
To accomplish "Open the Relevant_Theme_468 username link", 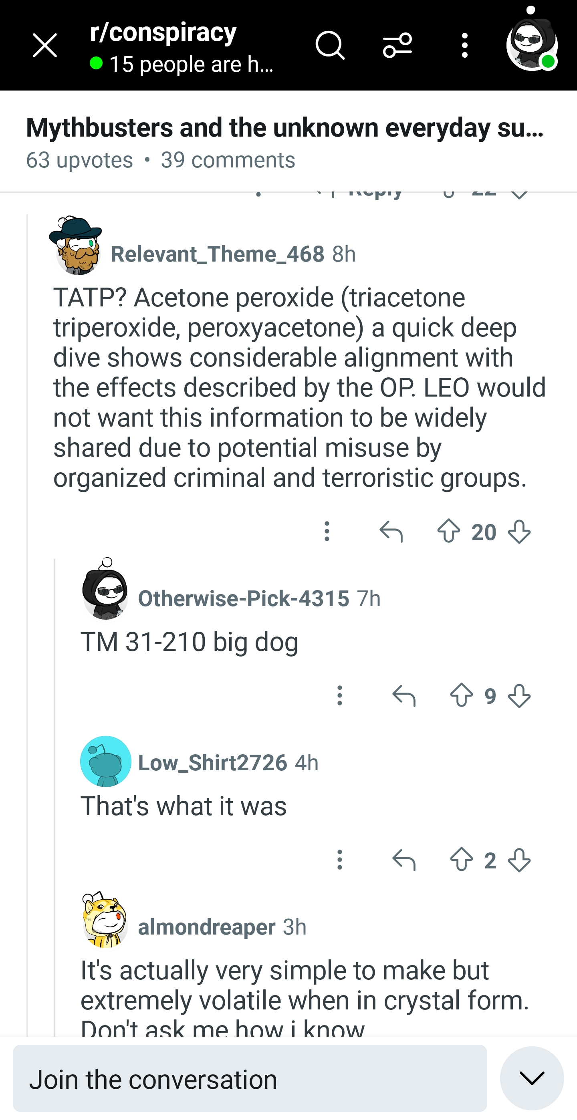I will 218,254.
